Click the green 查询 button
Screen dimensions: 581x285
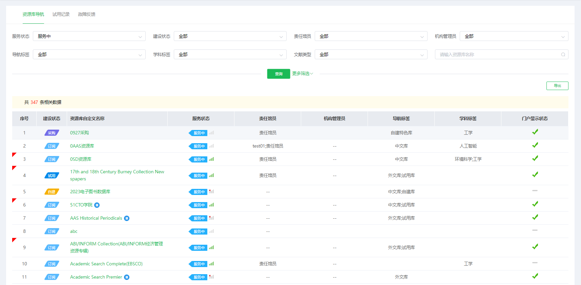(278, 74)
